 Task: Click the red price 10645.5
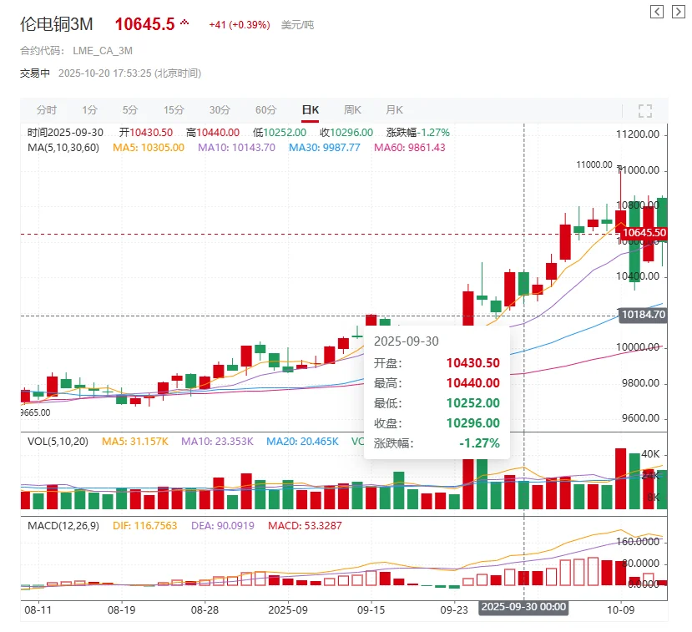146,23
